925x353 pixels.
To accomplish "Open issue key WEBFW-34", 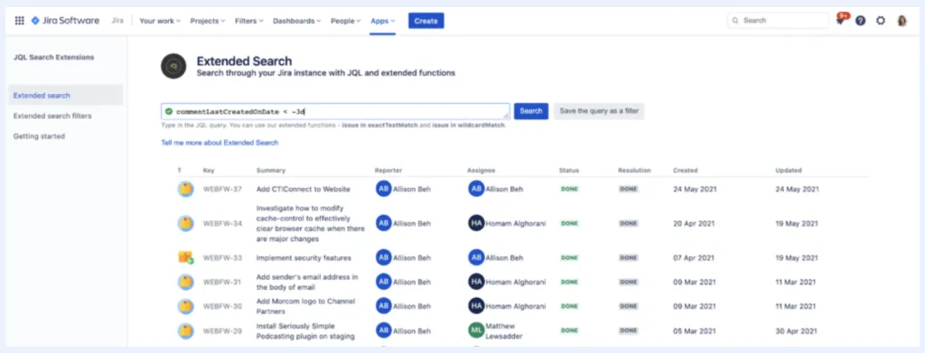I will (x=222, y=223).
